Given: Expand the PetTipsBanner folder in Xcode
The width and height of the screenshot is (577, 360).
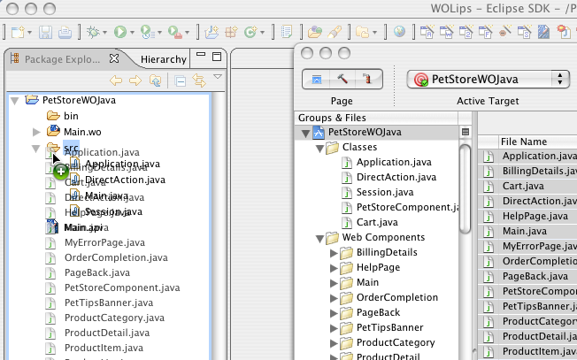Looking at the screenshot, I should click(x=334, y=328).
